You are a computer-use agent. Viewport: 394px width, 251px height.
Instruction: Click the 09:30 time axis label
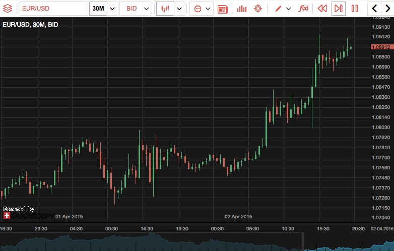tap(111, 229)
